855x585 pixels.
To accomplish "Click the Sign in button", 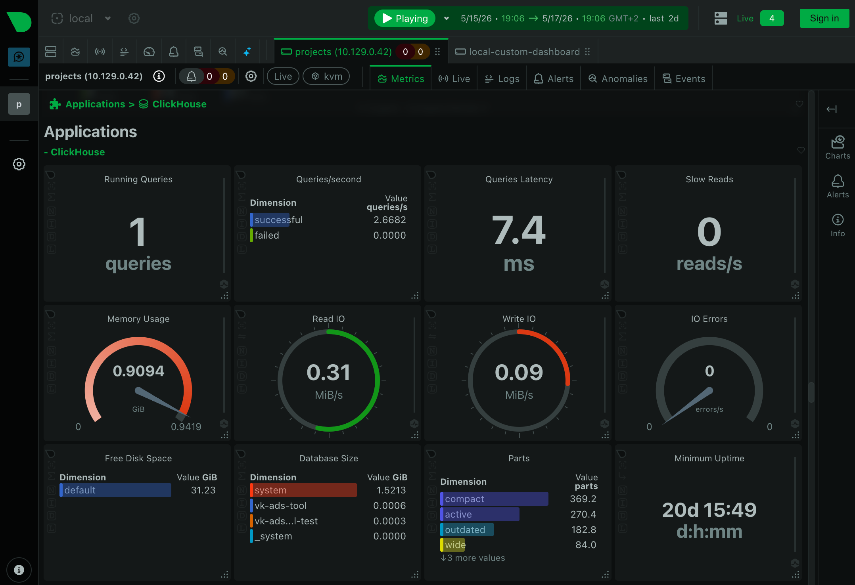I will click(824, 18).
